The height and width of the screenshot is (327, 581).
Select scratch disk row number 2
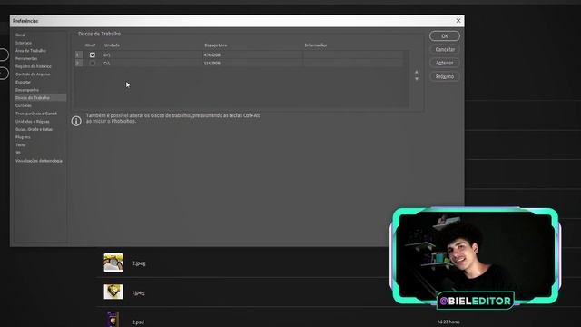pos(240,63)
